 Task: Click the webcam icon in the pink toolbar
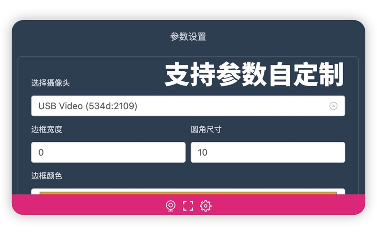pos(171,206)
